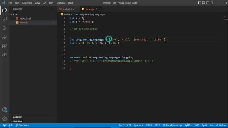
Task: Click 'hamza' string on line 2
Action: click(86, 22)
